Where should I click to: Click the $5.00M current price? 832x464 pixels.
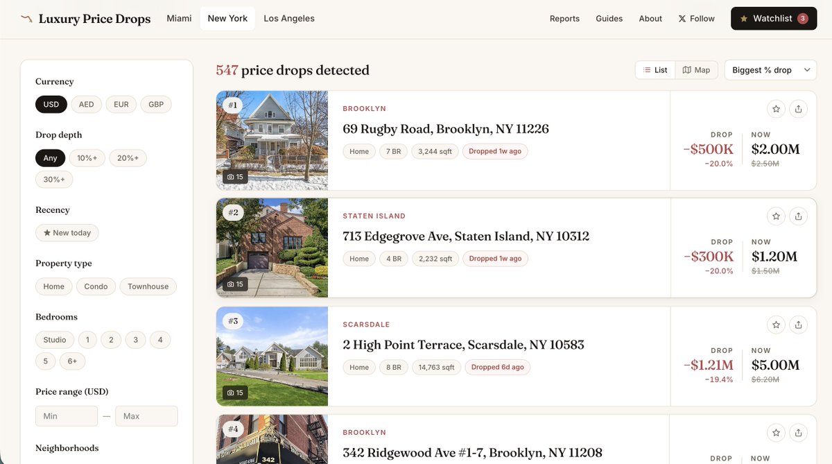(x=775, y=365)
